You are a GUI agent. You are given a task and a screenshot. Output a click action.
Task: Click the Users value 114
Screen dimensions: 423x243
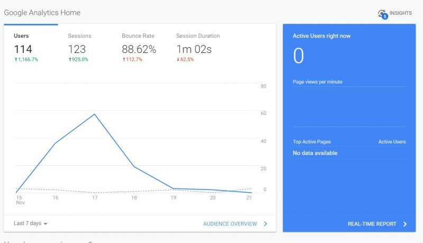(23, 49)
